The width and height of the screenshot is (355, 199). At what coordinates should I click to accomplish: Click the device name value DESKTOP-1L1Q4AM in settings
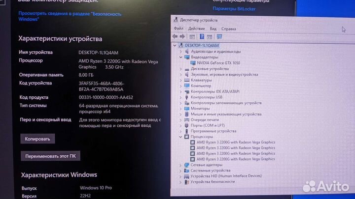[98, 53]
